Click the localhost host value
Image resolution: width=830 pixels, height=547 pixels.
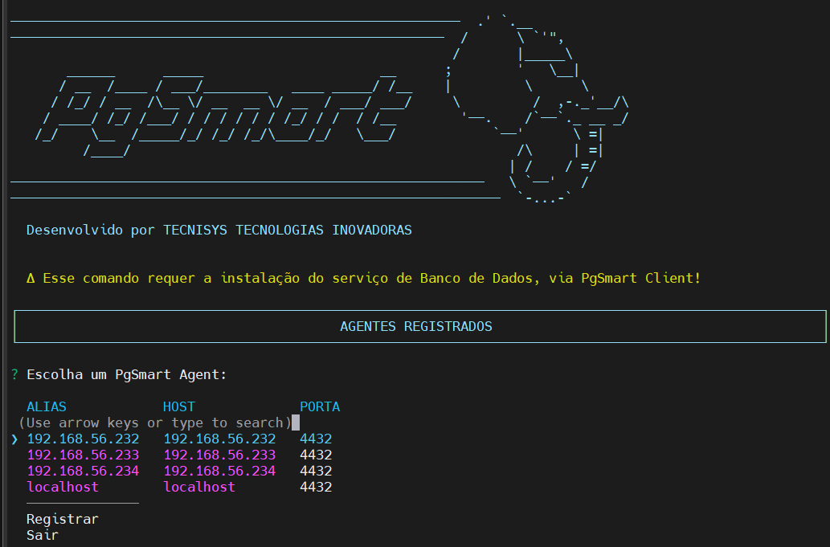pyautogui.click(x=199, y=487)
